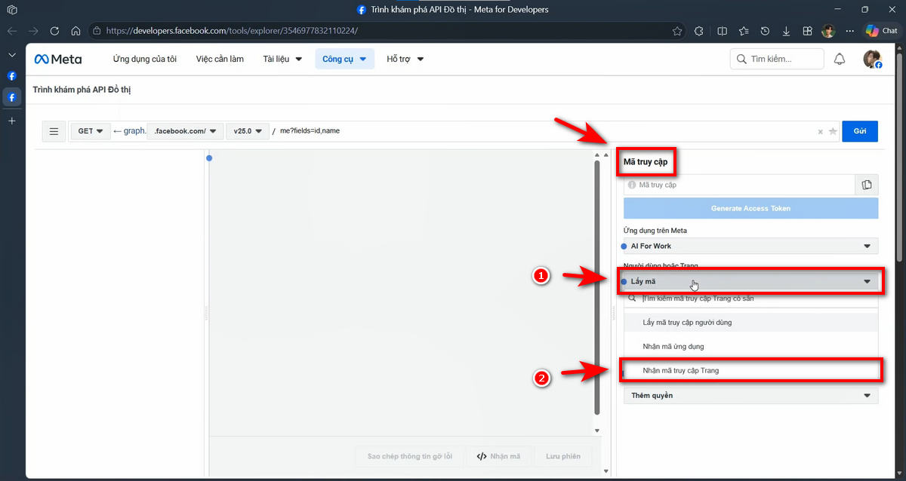Open browser history icon

tap(765, 31)
